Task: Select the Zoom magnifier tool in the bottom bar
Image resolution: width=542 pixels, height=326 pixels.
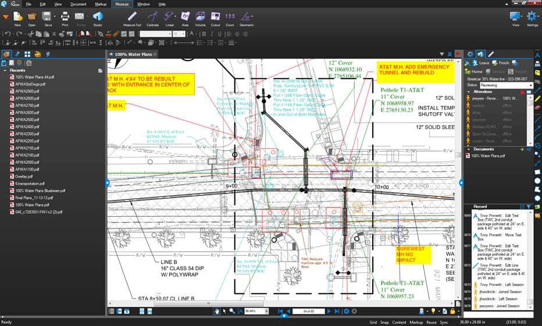Action: (x=232, y=311)
